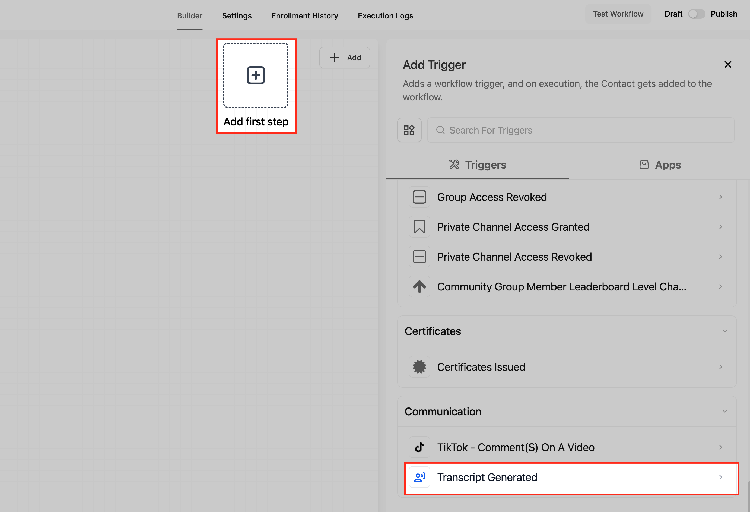Viewport: 750px width, 512px height.
Task: Open the trigger category grid icon
Action: click(409, 130)
